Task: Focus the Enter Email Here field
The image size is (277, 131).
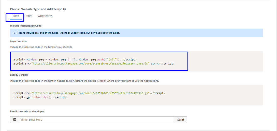Action: tap(97, 120)
